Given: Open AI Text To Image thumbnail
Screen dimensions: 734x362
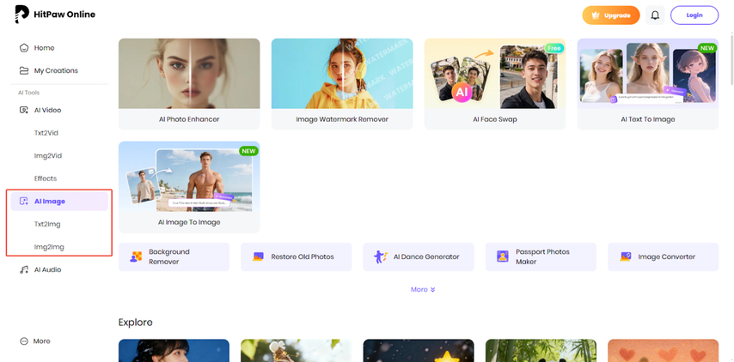Looking at the screenshot, I should tap(648, 74).
